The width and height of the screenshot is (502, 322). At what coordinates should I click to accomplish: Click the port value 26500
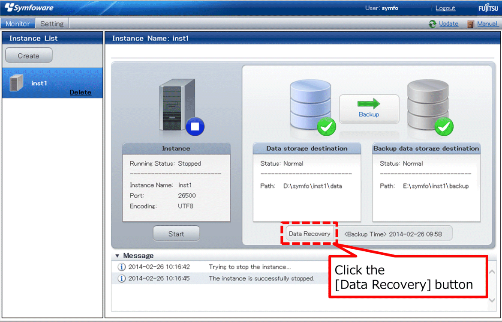click(187, 195)
